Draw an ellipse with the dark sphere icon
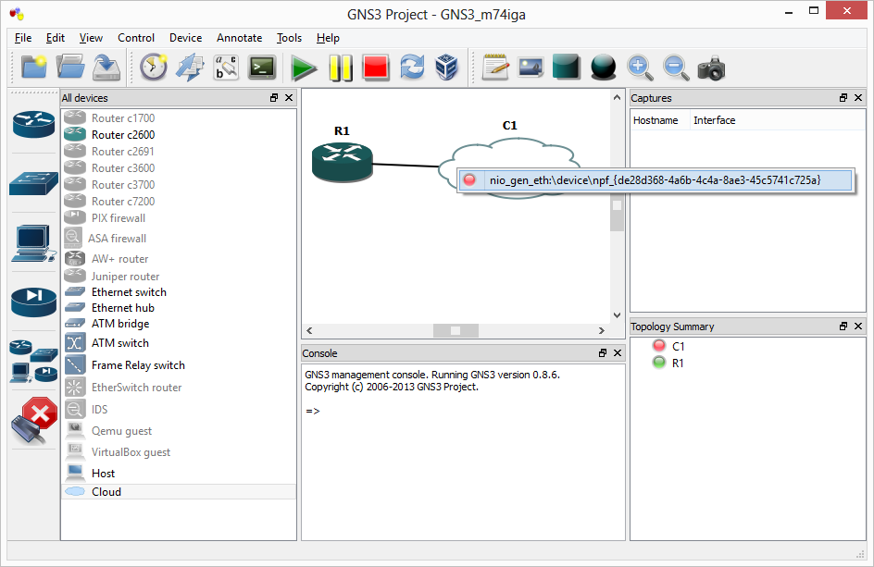This screenshot has height=567, width=874. 603,68
